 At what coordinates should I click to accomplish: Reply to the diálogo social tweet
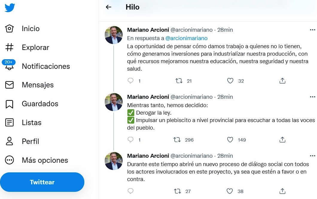(x=130, y=191)
